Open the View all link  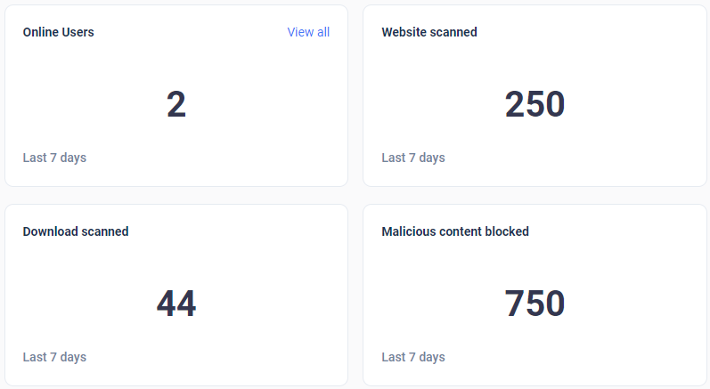click(x=308, y=32)
